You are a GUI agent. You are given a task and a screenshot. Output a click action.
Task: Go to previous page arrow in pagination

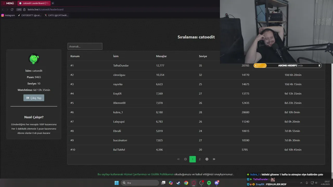pyautogui.click(x=185, y=159)
